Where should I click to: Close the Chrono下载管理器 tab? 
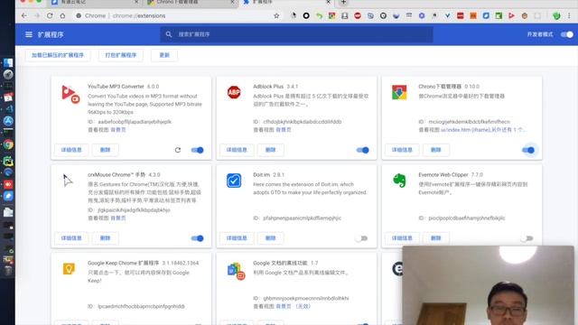click(x=232, y=2)
